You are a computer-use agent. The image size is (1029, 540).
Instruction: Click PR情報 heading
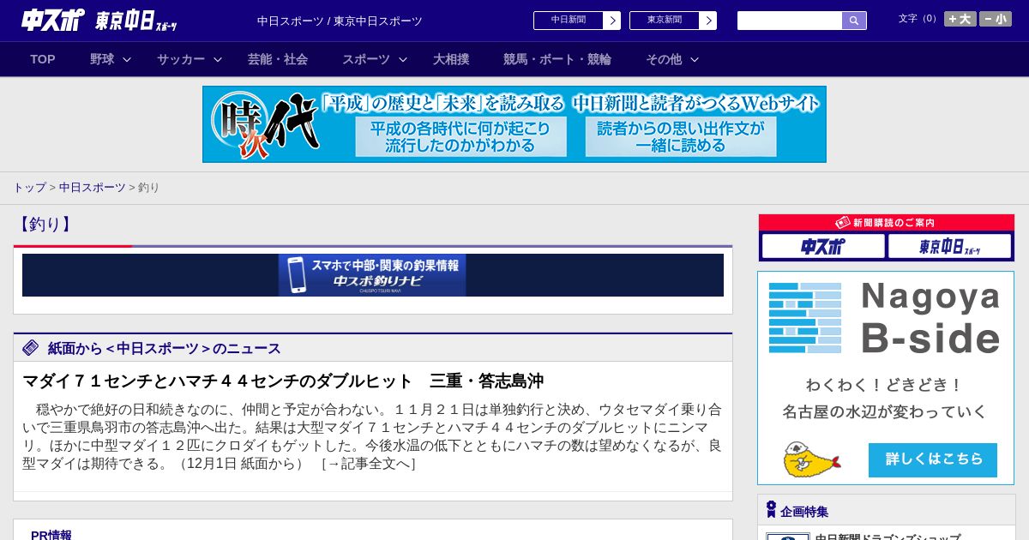click(x=51, y=535)
